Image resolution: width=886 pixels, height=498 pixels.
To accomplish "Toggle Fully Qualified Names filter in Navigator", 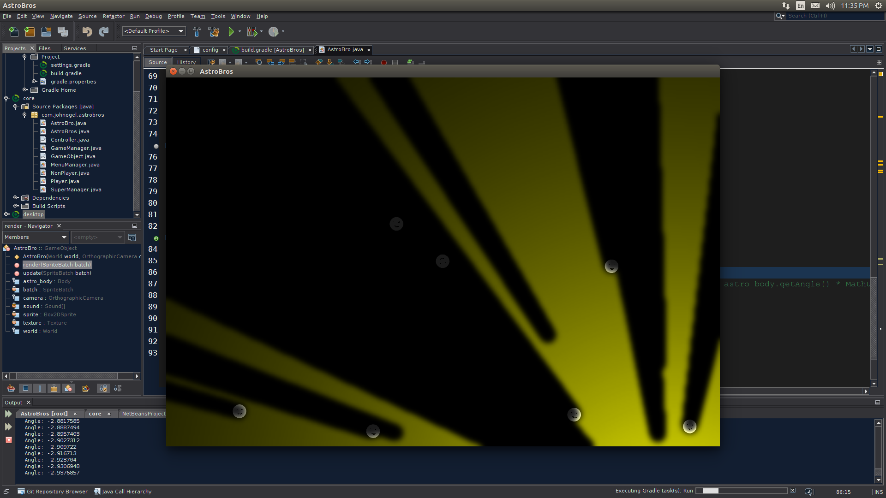I will click(85, 388).
